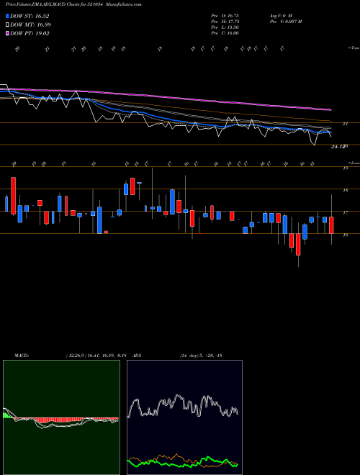This screenshot has height=475, width=360.
Task: Click the 'MACD:' panel label
Action: tap(22, 355)
